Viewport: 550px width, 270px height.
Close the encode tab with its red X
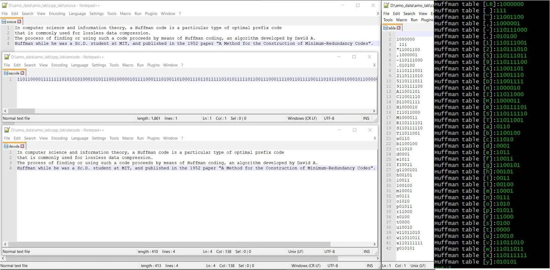(x=22, y=73)
